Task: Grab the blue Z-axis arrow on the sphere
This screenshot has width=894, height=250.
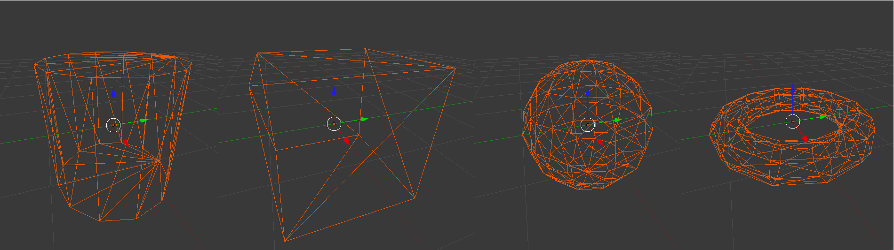Action: coord(588,91)
